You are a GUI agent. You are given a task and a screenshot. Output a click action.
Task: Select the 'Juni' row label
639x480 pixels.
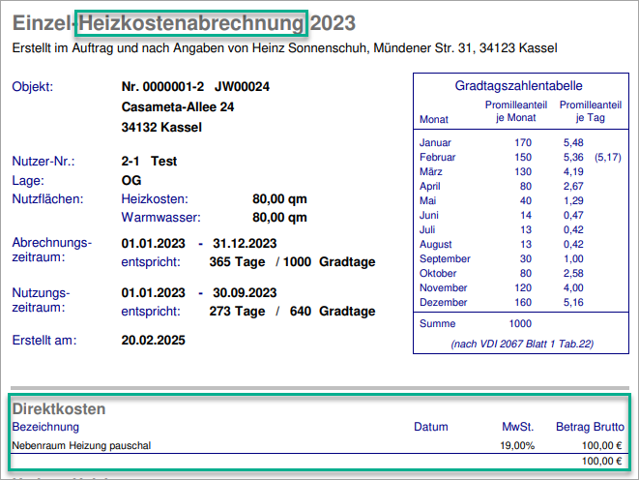[x=429, y=216]
